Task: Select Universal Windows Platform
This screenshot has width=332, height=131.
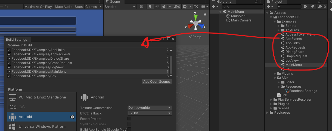Action: [x=42, y=126]
